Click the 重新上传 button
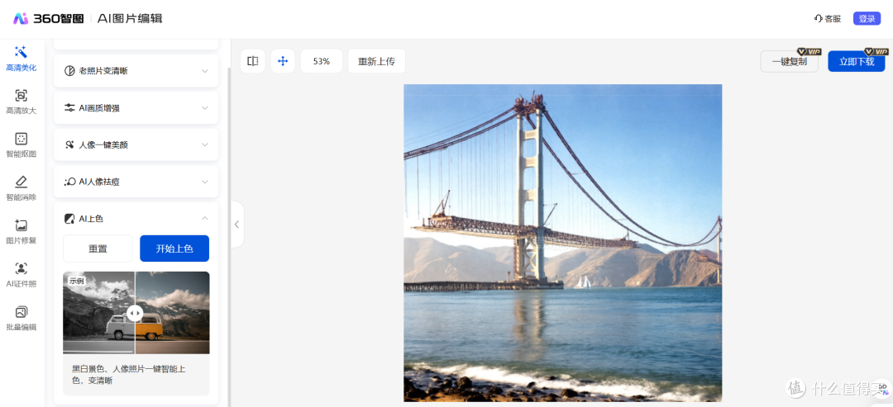Screen dimensions: 893x407 pos(376,61)
